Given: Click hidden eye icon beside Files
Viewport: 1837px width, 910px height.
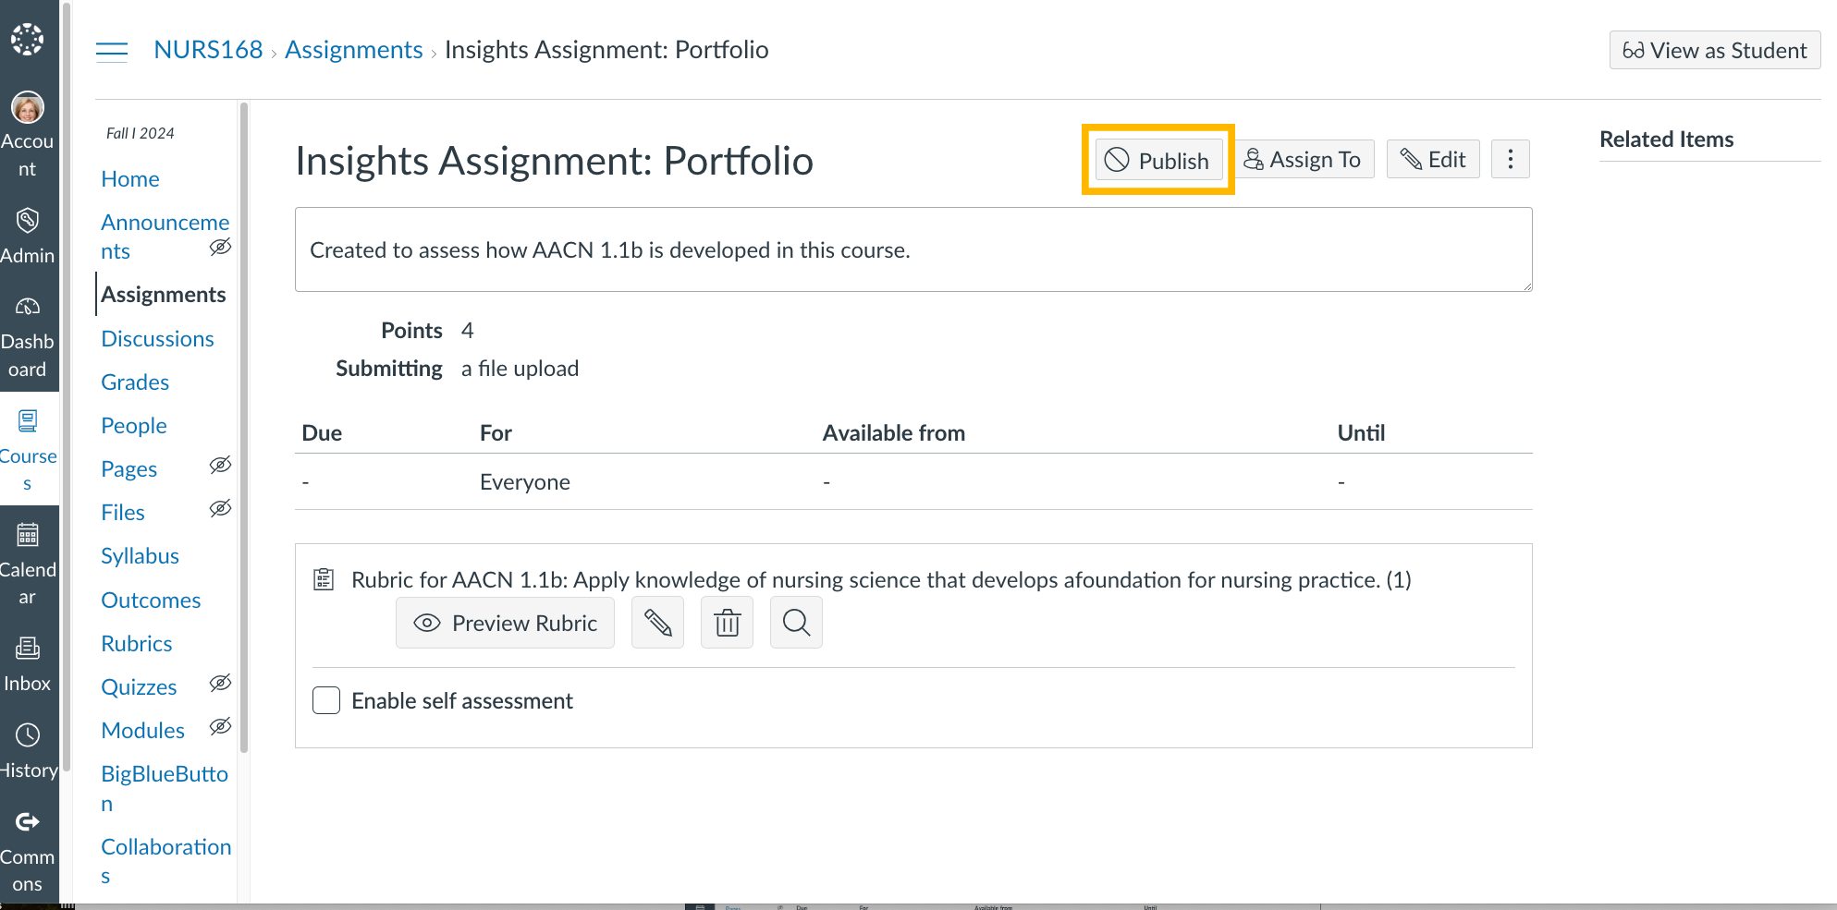Looking at the screenshot, I should tap(220, 508).
